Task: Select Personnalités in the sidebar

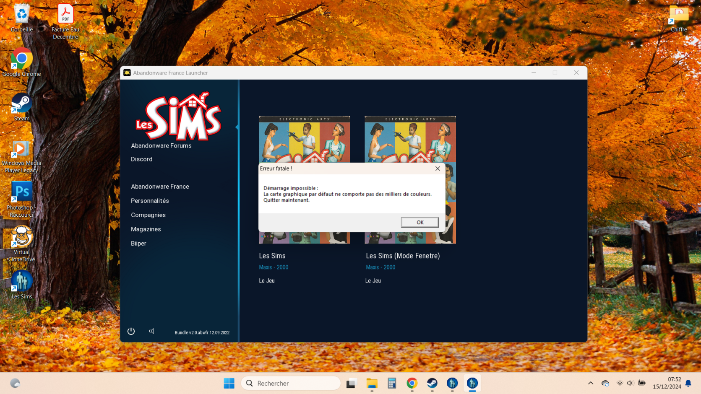Action: pos(150,201)
